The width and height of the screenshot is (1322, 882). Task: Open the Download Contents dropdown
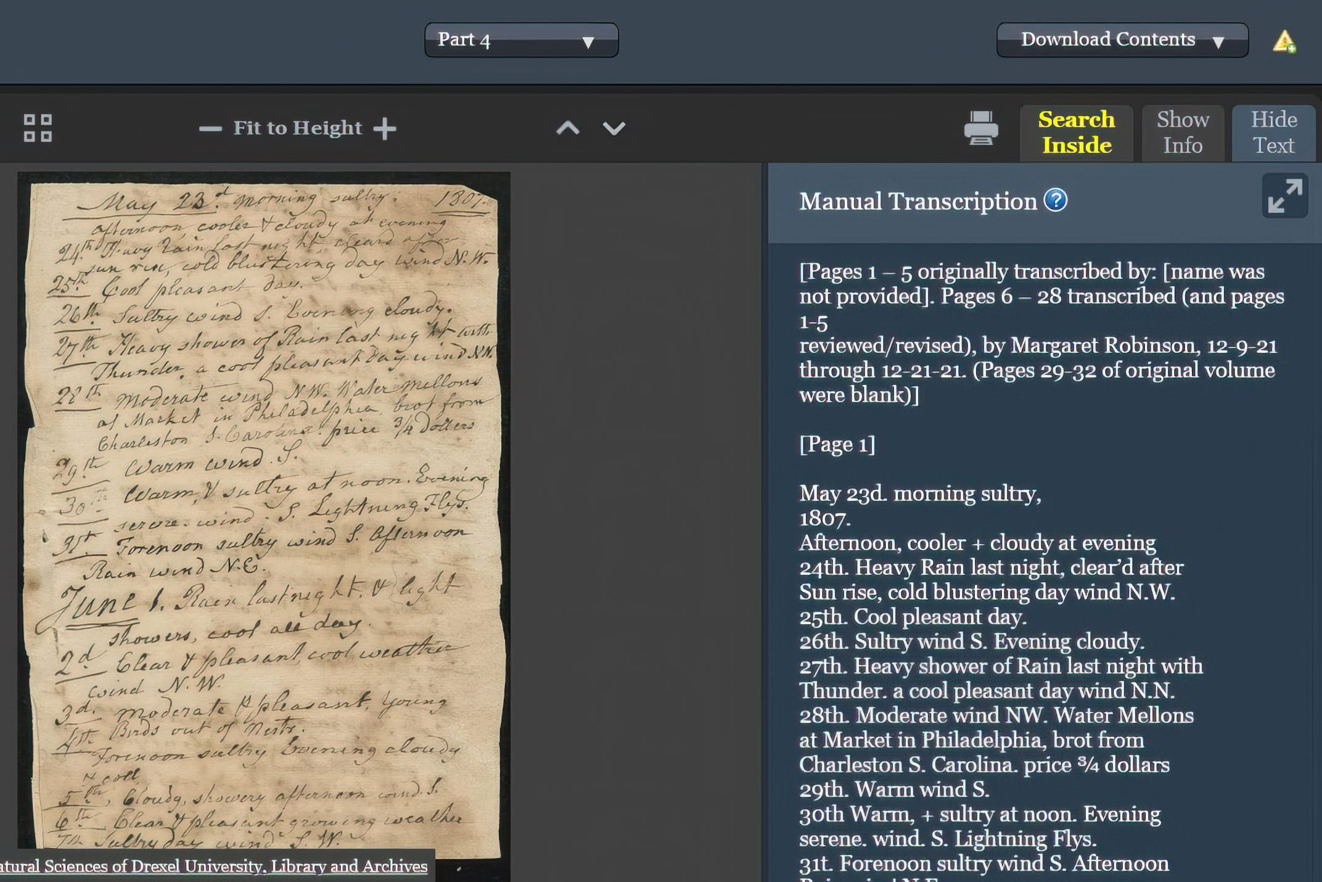point(1122,39)
